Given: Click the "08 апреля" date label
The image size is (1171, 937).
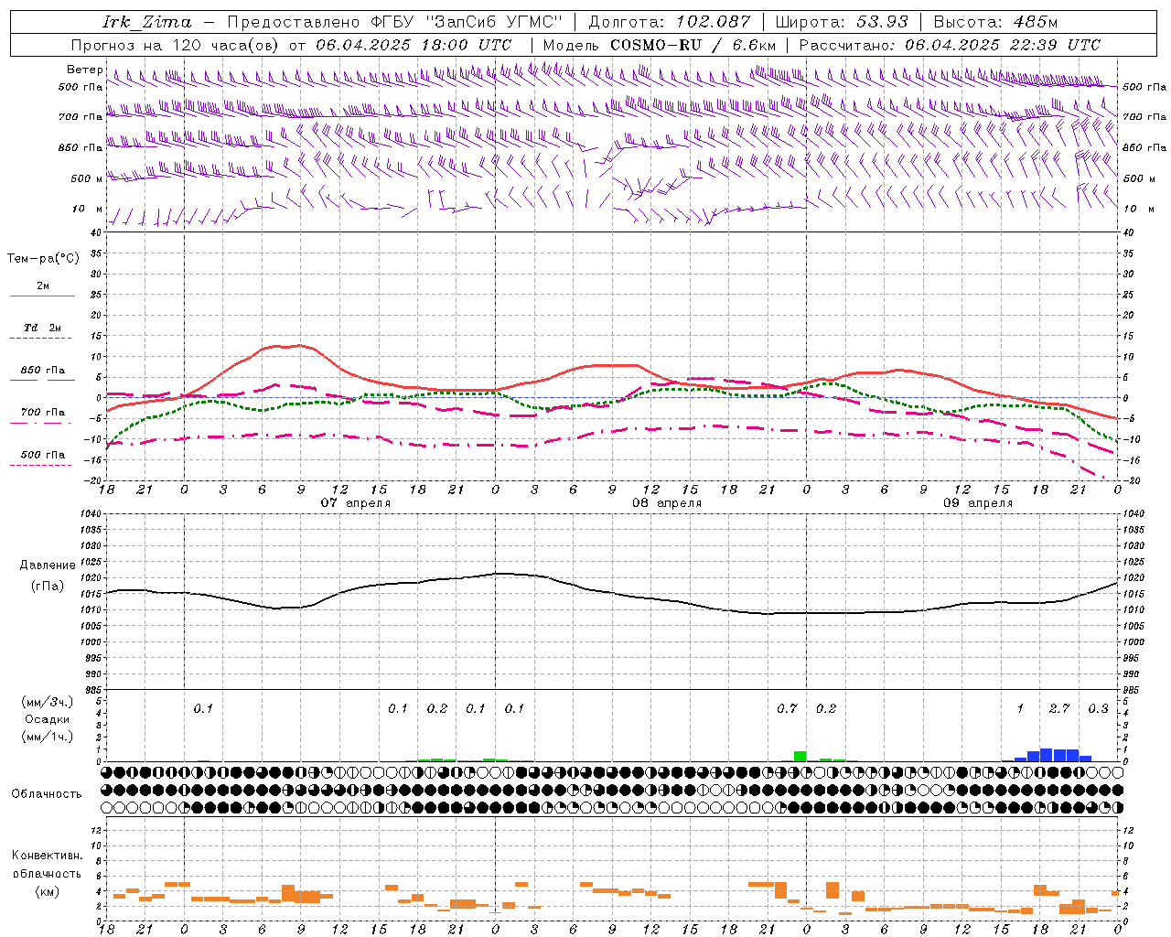Looking at the screenshot, I should point(667,503).
